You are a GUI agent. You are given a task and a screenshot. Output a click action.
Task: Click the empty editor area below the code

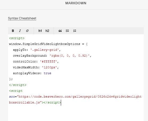pyautogui.click(x=76, y=114)
